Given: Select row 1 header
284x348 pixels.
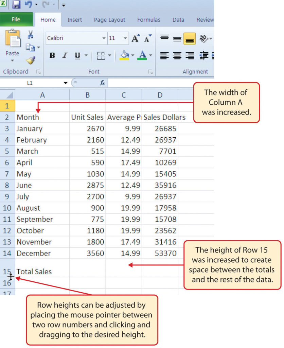Looking at the screenshot, I should coord(7,106).
